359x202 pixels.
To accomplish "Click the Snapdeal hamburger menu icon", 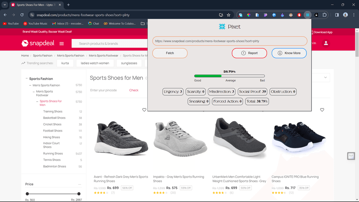I will point(61,44).
